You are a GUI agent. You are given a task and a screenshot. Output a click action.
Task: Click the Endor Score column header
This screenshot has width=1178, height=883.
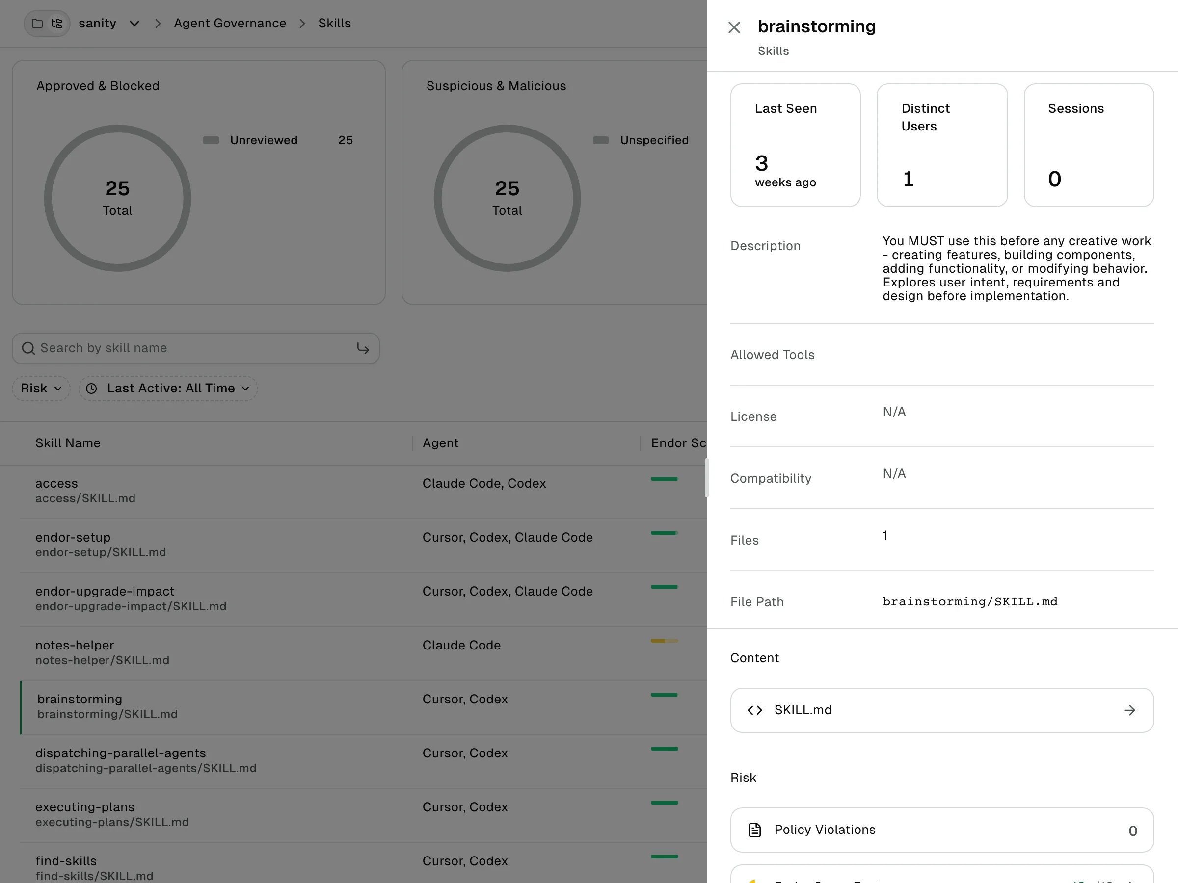(x=678, y=443)
